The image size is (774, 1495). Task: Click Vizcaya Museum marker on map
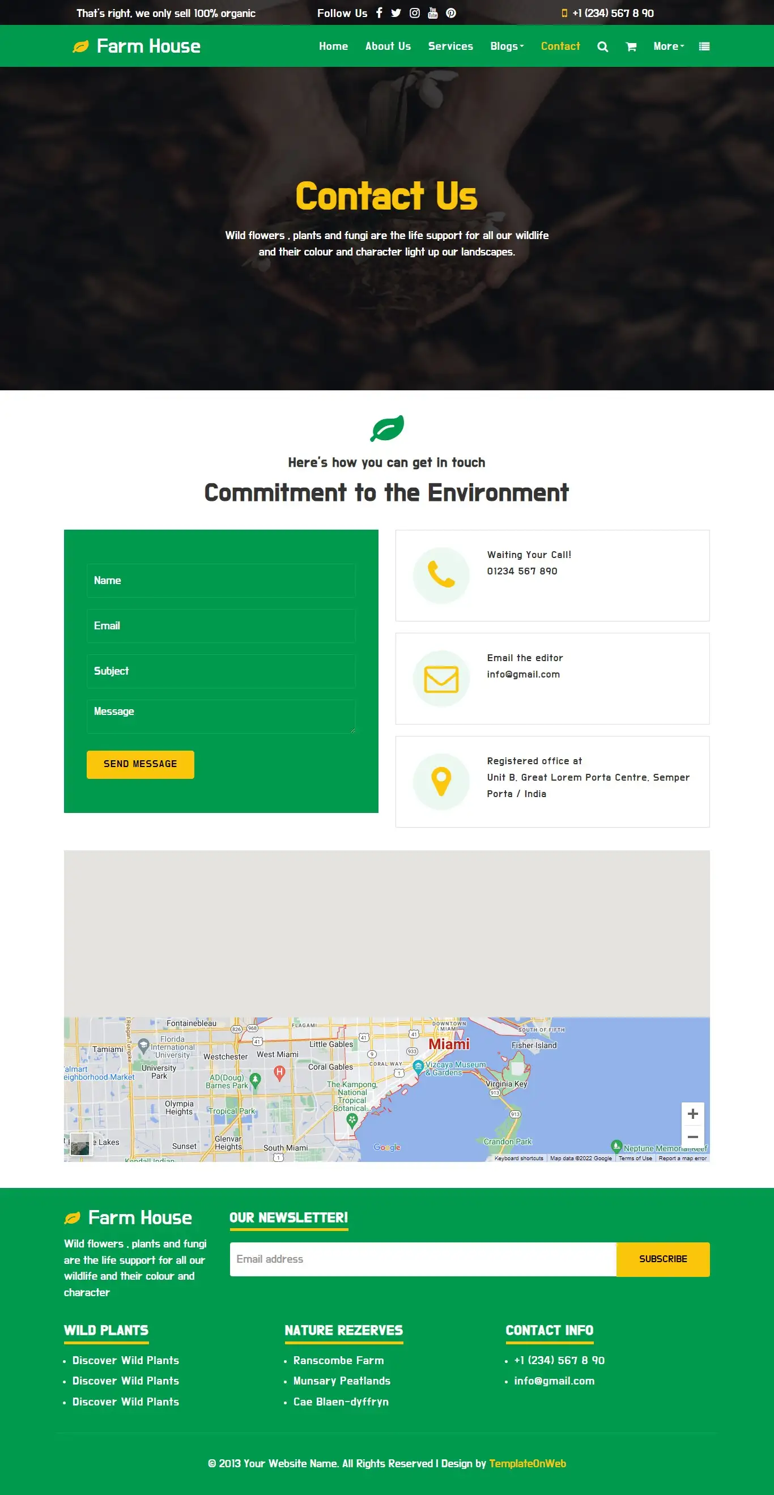click(418, 1066)
